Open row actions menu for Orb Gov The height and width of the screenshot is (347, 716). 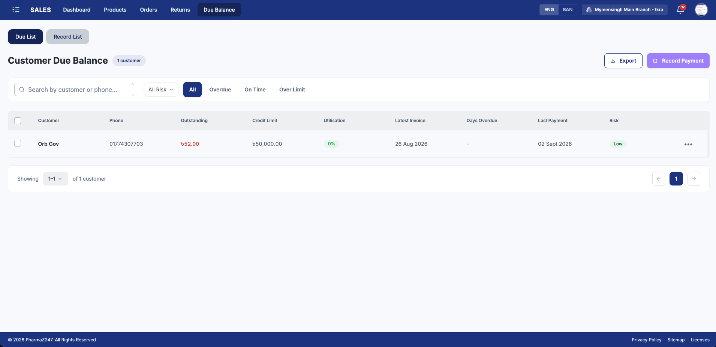[688, 144]
